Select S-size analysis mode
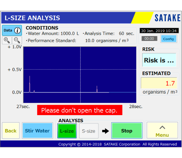Viewport: 182px width, 158px height. [x=89, y=131]
